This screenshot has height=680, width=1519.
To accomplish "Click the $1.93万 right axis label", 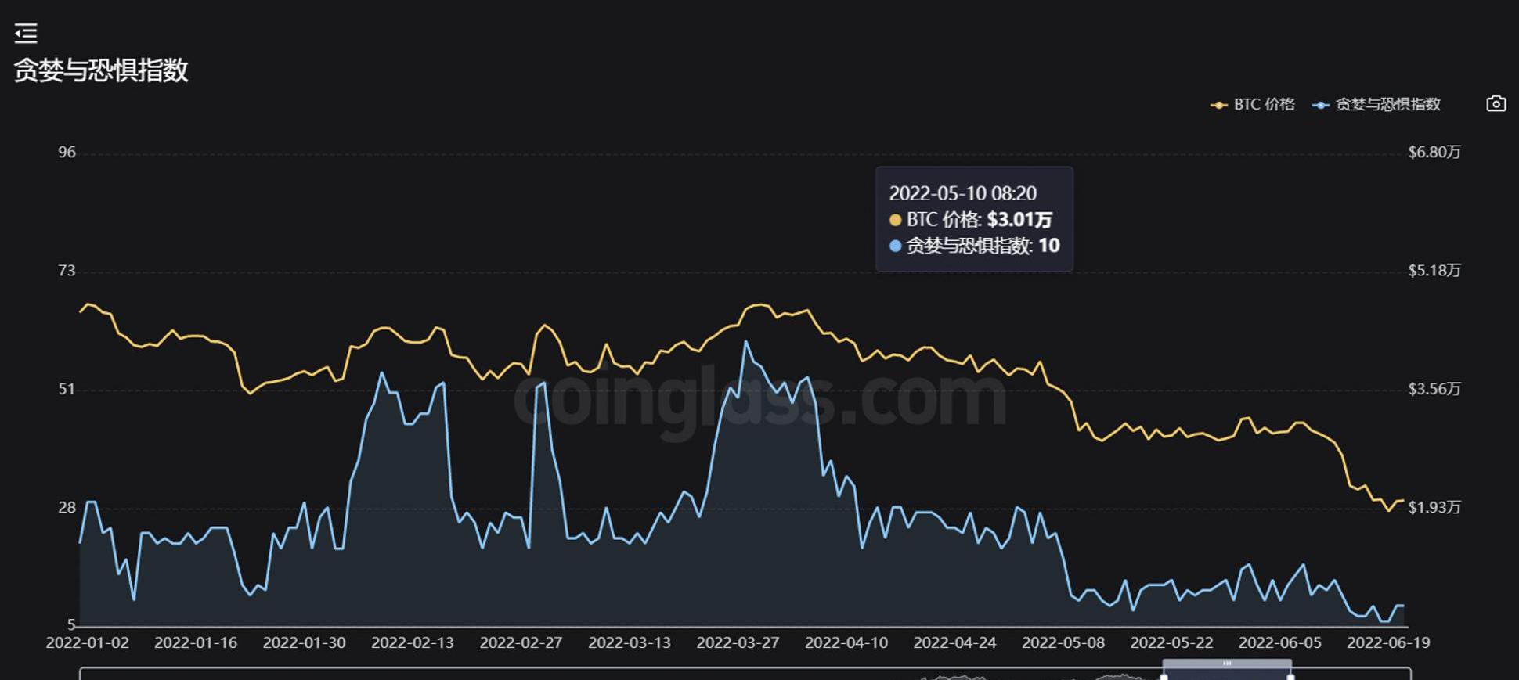I will point(1434,507).
